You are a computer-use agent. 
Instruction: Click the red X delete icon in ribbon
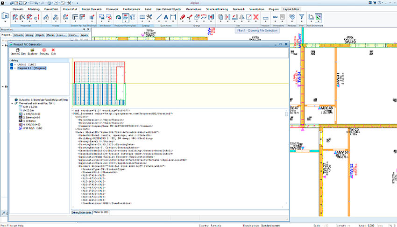(255, 17)
